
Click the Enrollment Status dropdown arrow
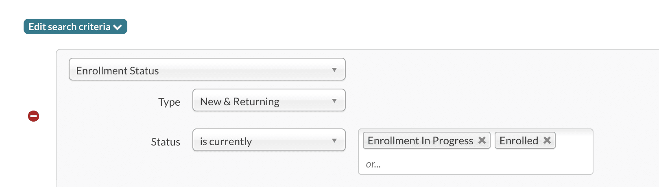tap(334, 70)
